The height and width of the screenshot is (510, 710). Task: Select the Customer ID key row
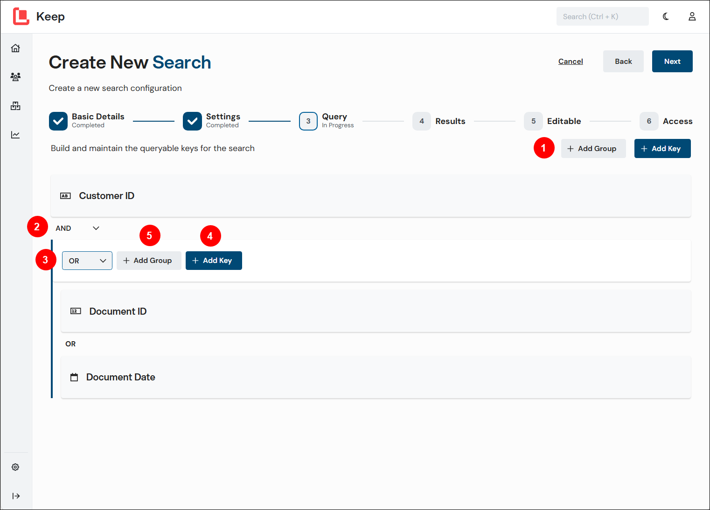[x=371, y=196]
